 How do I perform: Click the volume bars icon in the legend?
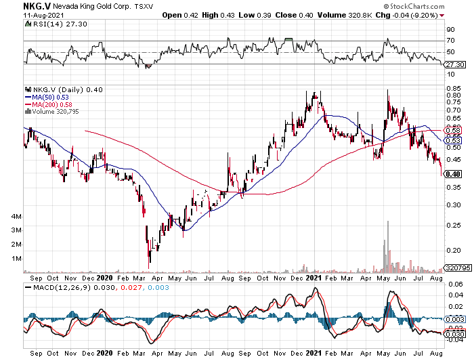point(28,111)
